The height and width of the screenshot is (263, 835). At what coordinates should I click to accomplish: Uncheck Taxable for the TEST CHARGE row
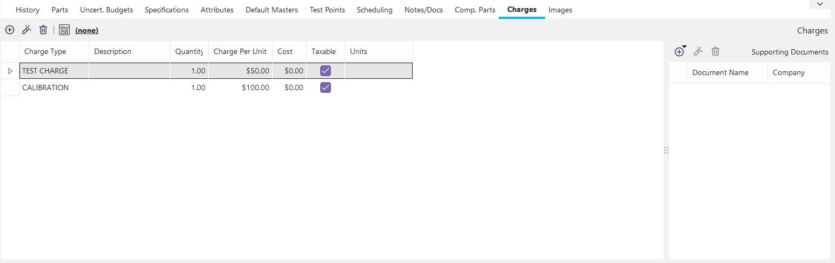tap(326, 71)
